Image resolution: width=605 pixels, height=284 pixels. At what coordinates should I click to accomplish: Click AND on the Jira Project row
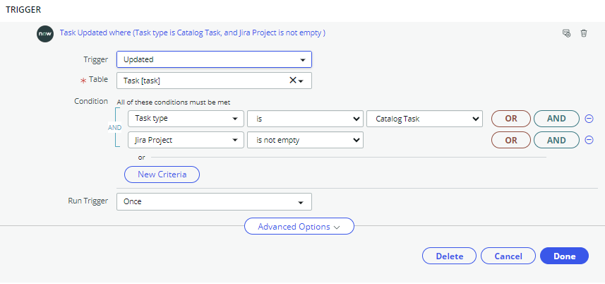click(x=556, y=140)
